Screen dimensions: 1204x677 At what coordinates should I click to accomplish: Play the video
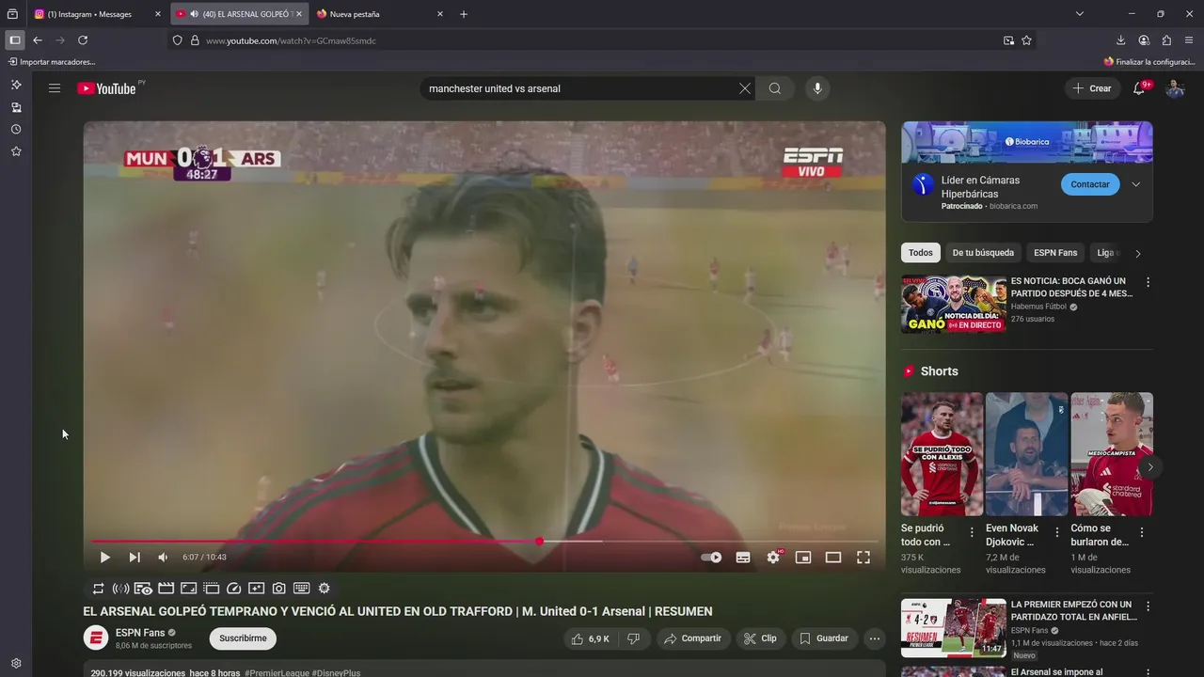pos(104,558)
